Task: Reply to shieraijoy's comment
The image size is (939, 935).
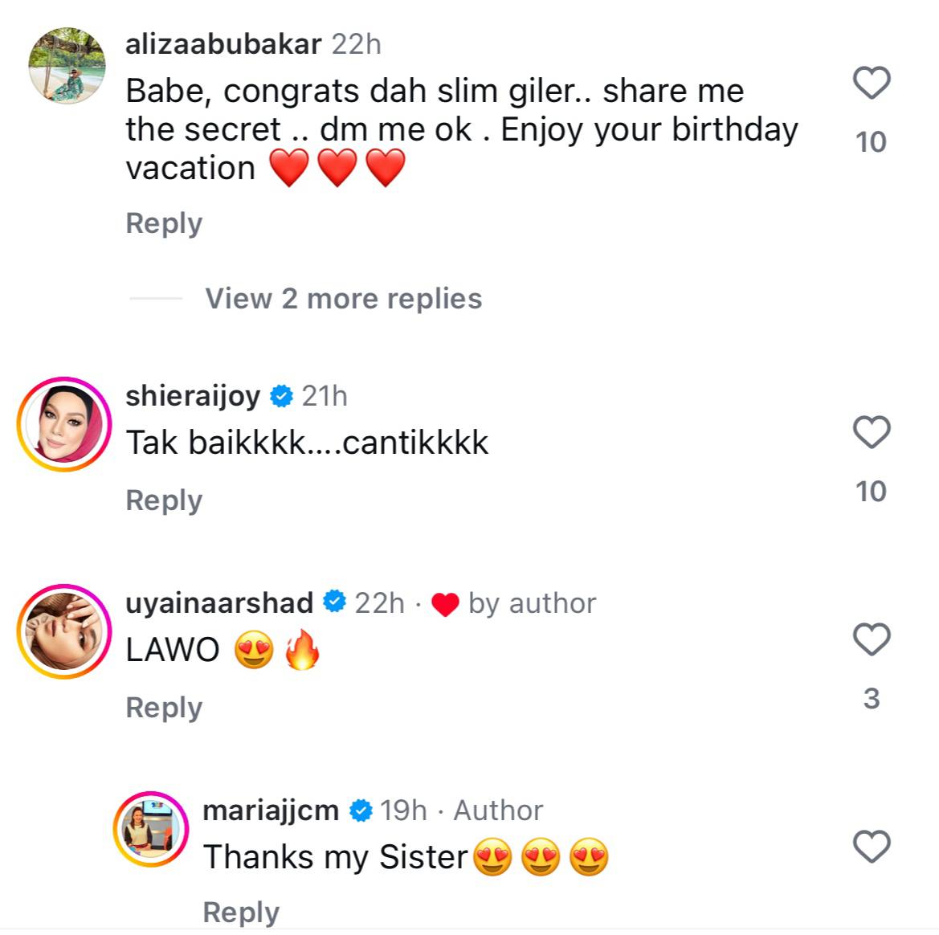Action: 164,500
